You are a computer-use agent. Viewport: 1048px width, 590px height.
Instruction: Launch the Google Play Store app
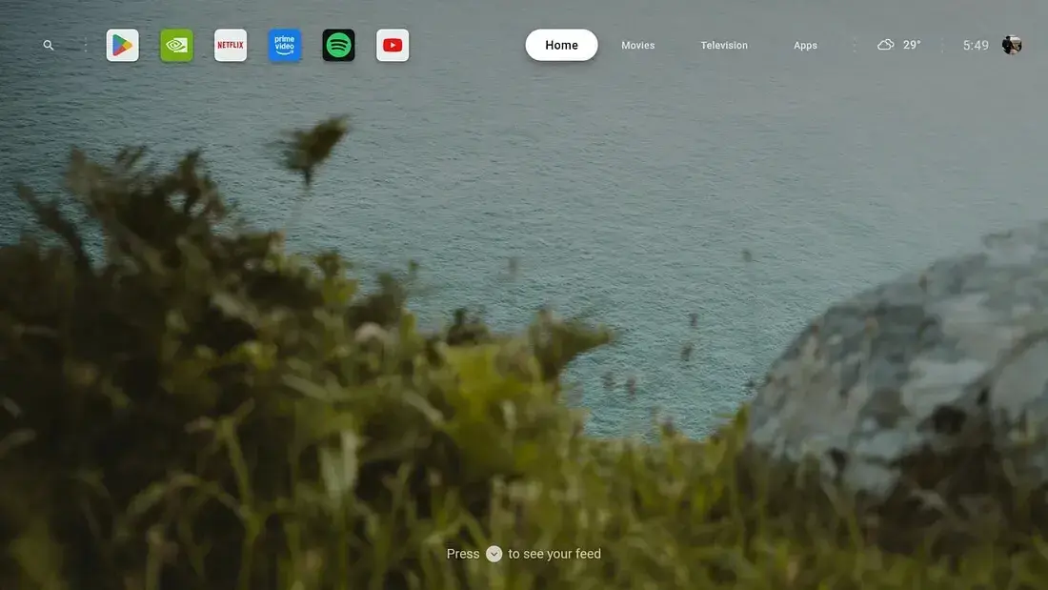tap(122, 45)
